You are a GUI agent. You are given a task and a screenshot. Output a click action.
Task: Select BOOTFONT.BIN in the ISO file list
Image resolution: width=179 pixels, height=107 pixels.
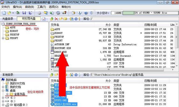(63, 48)
